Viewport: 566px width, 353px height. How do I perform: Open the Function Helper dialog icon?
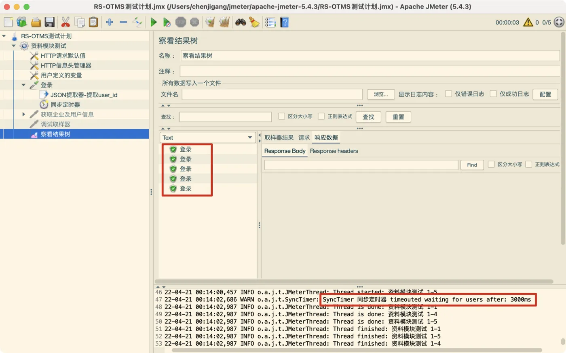(270, 22)
